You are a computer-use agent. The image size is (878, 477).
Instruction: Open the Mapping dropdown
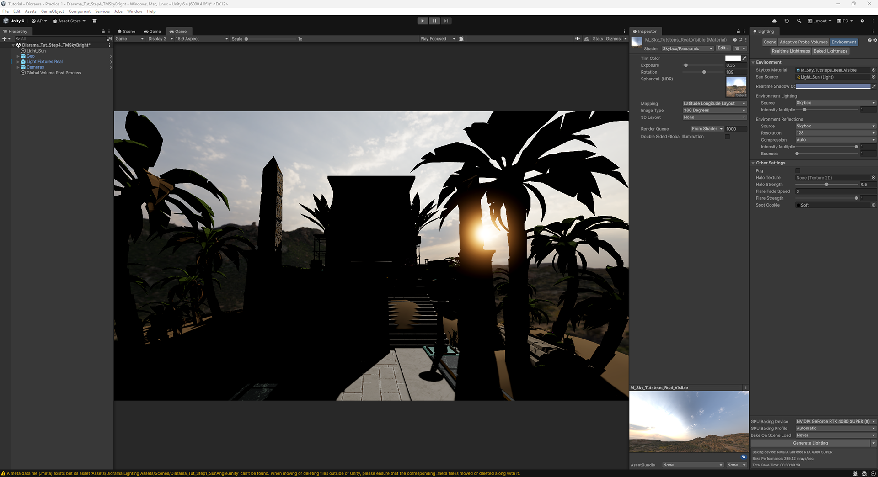click(x=714, y=104)
